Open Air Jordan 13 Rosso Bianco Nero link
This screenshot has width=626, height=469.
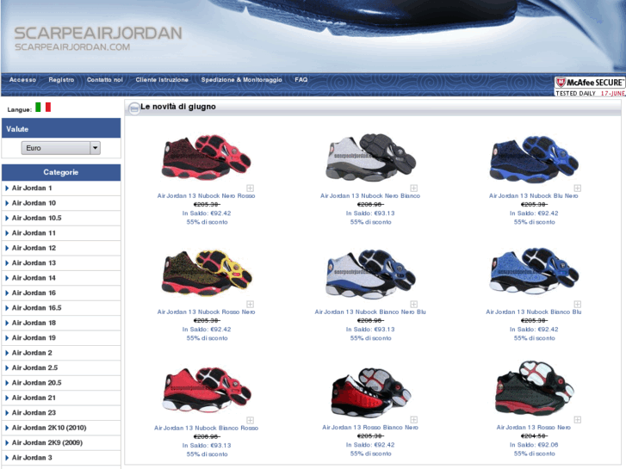tap(370, 427)
